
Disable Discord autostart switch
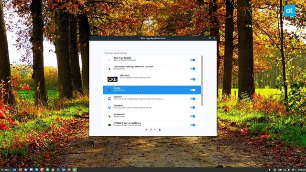pyautogui.click(x=193, y=99)
